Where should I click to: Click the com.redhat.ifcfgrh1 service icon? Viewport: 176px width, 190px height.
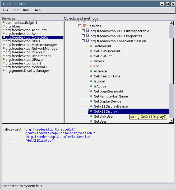pyautogui.click(x=4, y=22)
